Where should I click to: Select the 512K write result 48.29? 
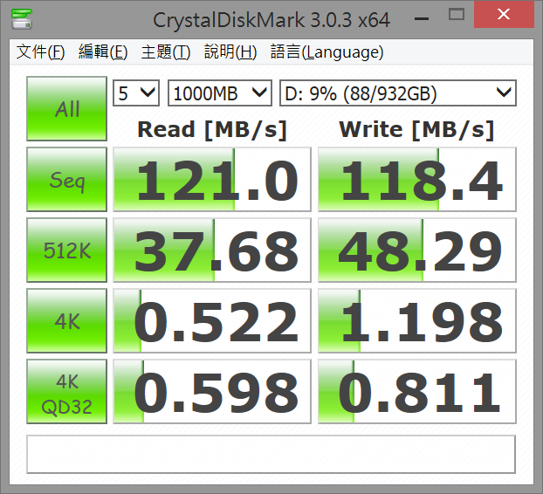pos(417,250)
